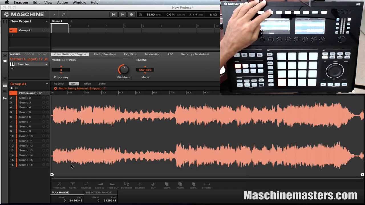Screen dimensions: 365x205
Task: Open the browser search magnifier in header
Action: click(x=64, y=14)
